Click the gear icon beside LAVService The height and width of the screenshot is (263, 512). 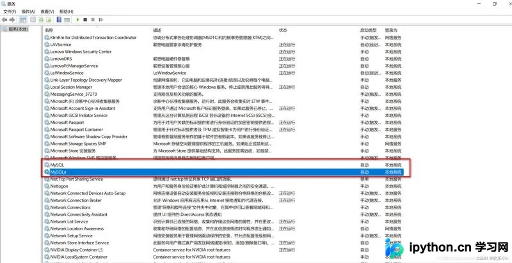pyautogui.click(x=47, y=45)
